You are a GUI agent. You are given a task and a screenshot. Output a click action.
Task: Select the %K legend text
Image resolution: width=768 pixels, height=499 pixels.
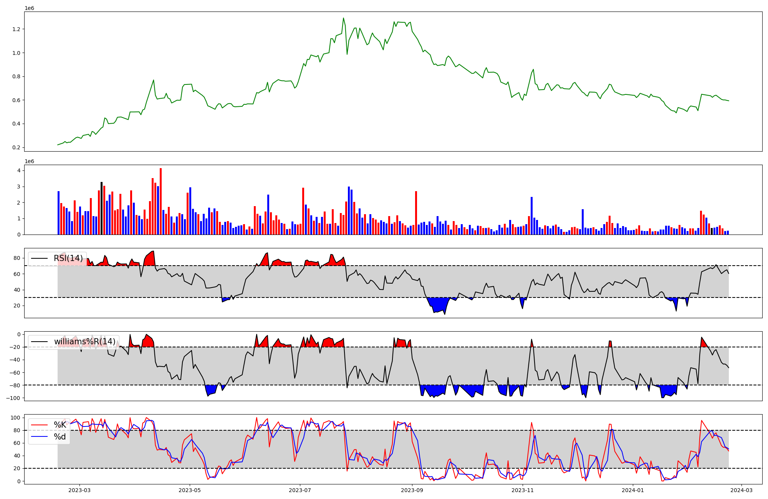[60, 425]
